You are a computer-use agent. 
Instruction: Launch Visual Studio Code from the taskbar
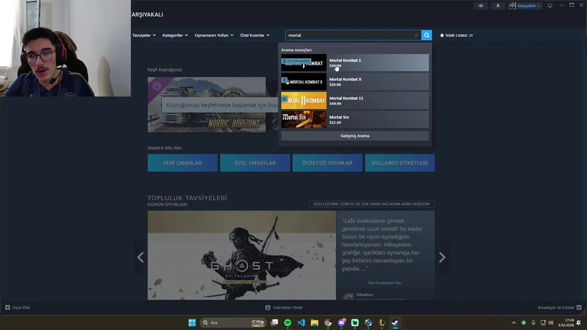(301, 323)
